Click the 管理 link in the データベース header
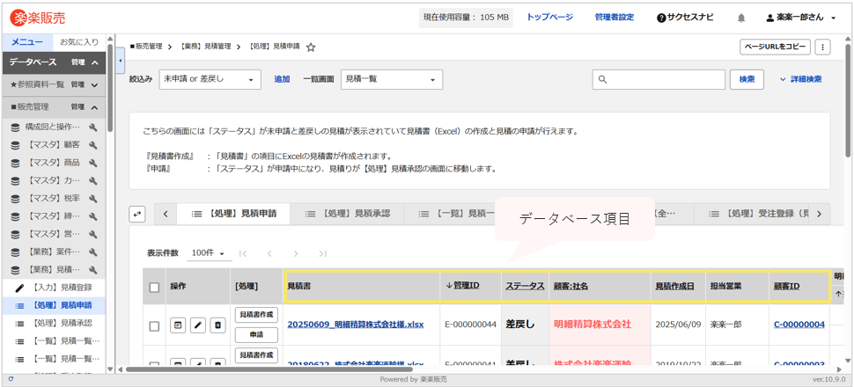The width and height of the screenshot is (854, 387). tap(77, 62)
